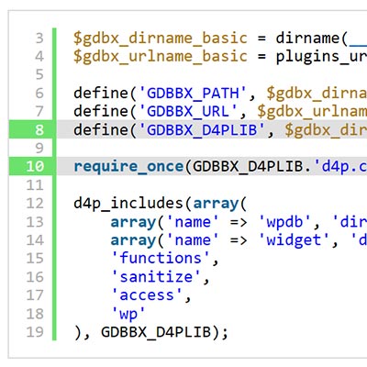The image size is (367, 367).
Task: Click line number 12 in the gutter
Action: click(x=35, y=203)
